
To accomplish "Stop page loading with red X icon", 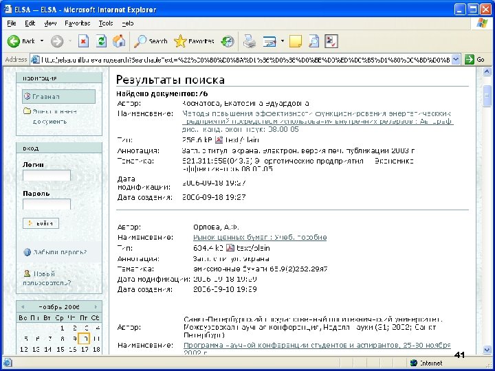I will click(83, 41).
